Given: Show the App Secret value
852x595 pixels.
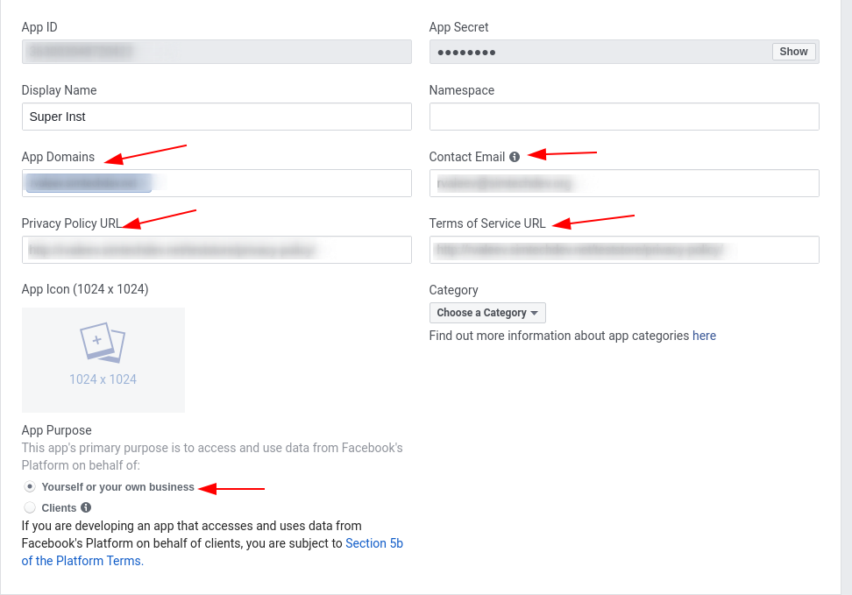Looking at the screenshot, I should point(793,52).
